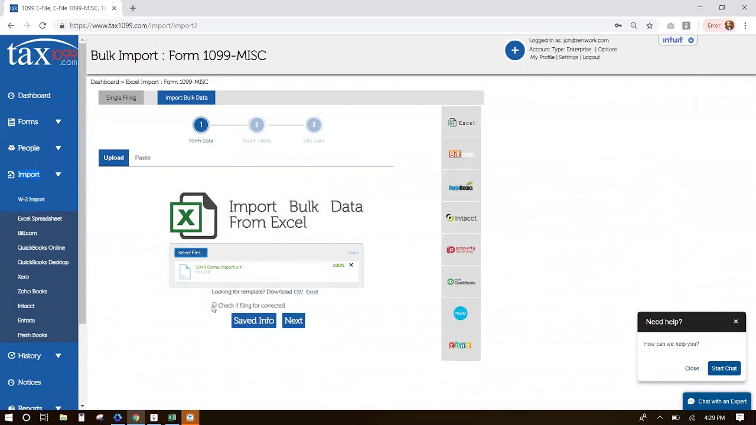Open a new browser tab
Screen dimensions: 756x425
132,8
